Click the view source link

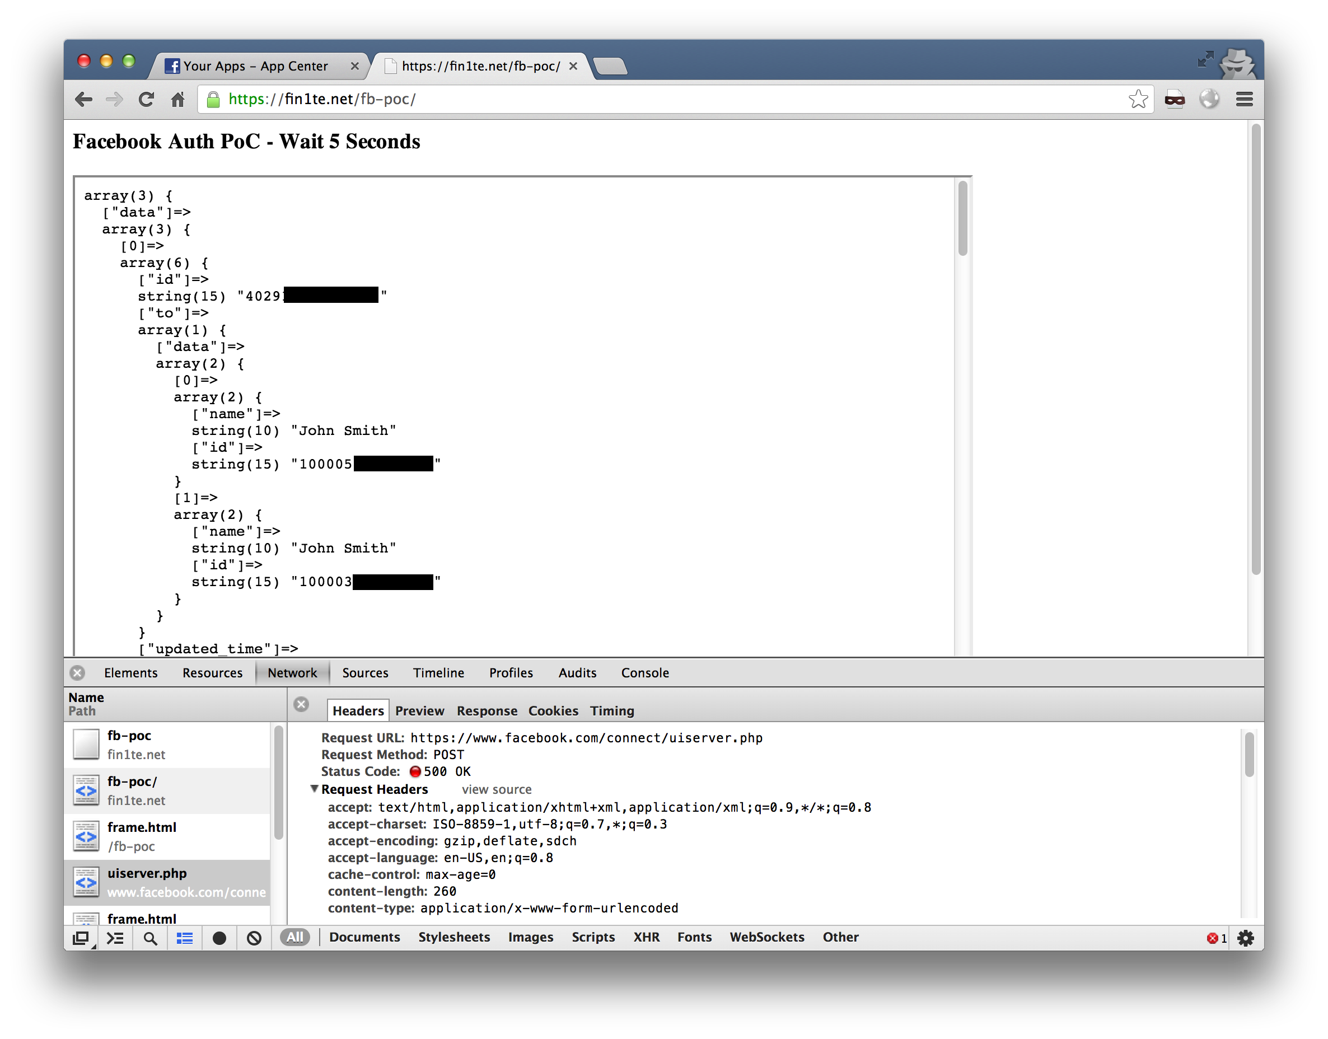point(497,789)
